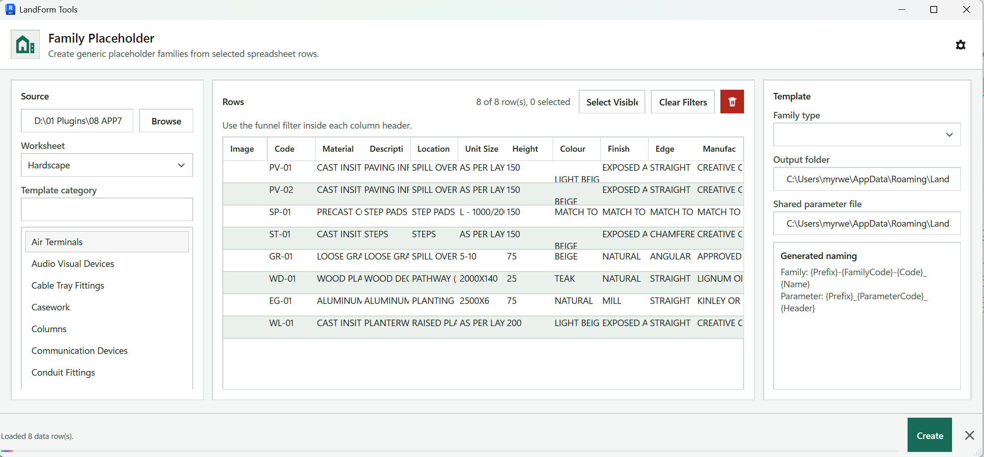Click the Material column header
Image resolution: width=984 pixels, height=457 pixels.
pyautogui.click(x=339, y=149)
